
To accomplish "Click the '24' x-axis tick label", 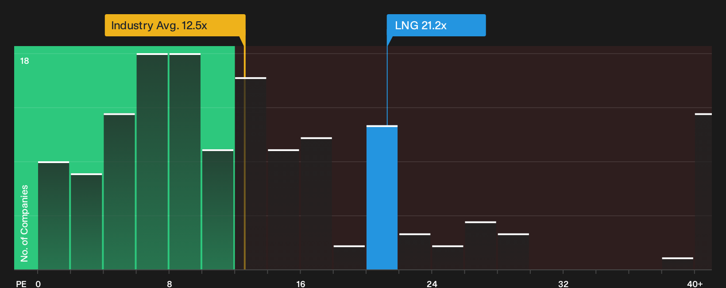I will point(432,284).
